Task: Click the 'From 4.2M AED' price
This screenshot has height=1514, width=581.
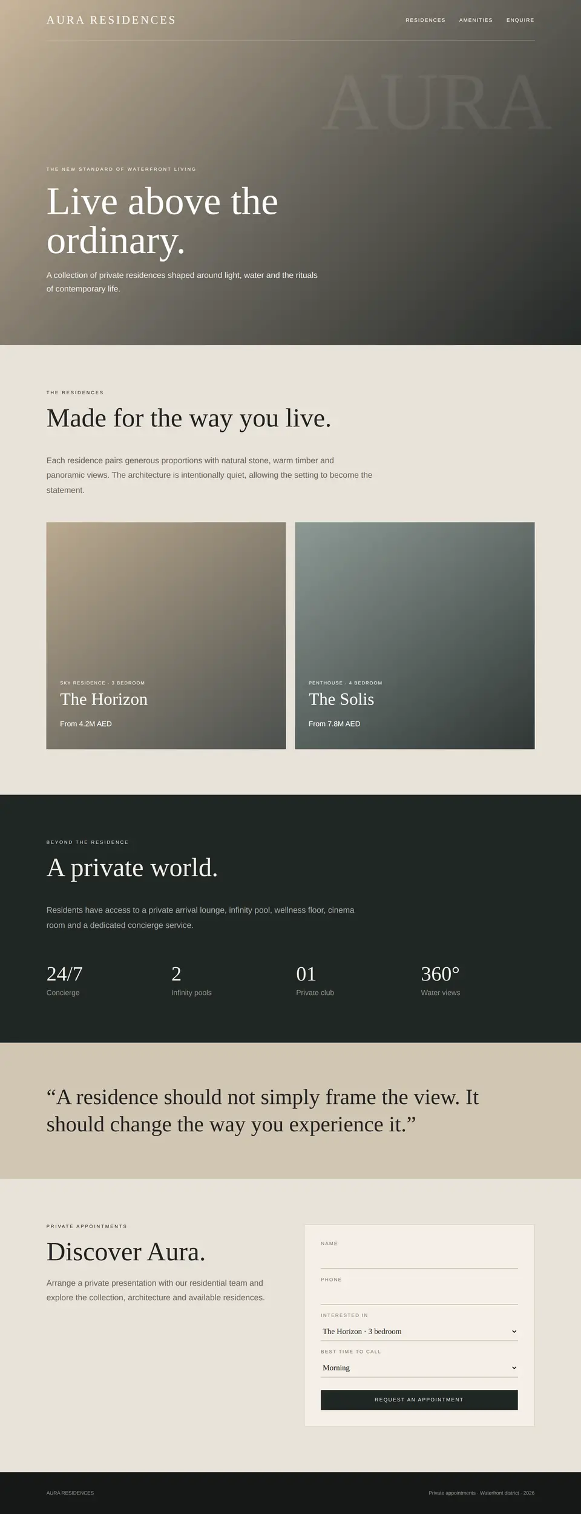Action: [x=86, y=724]
